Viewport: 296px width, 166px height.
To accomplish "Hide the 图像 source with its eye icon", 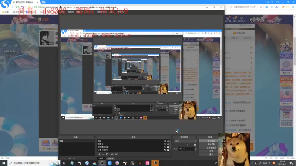I will click(165, 141).
